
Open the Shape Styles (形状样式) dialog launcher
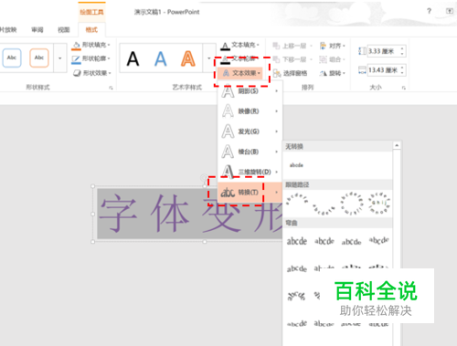tap(111, 88)
